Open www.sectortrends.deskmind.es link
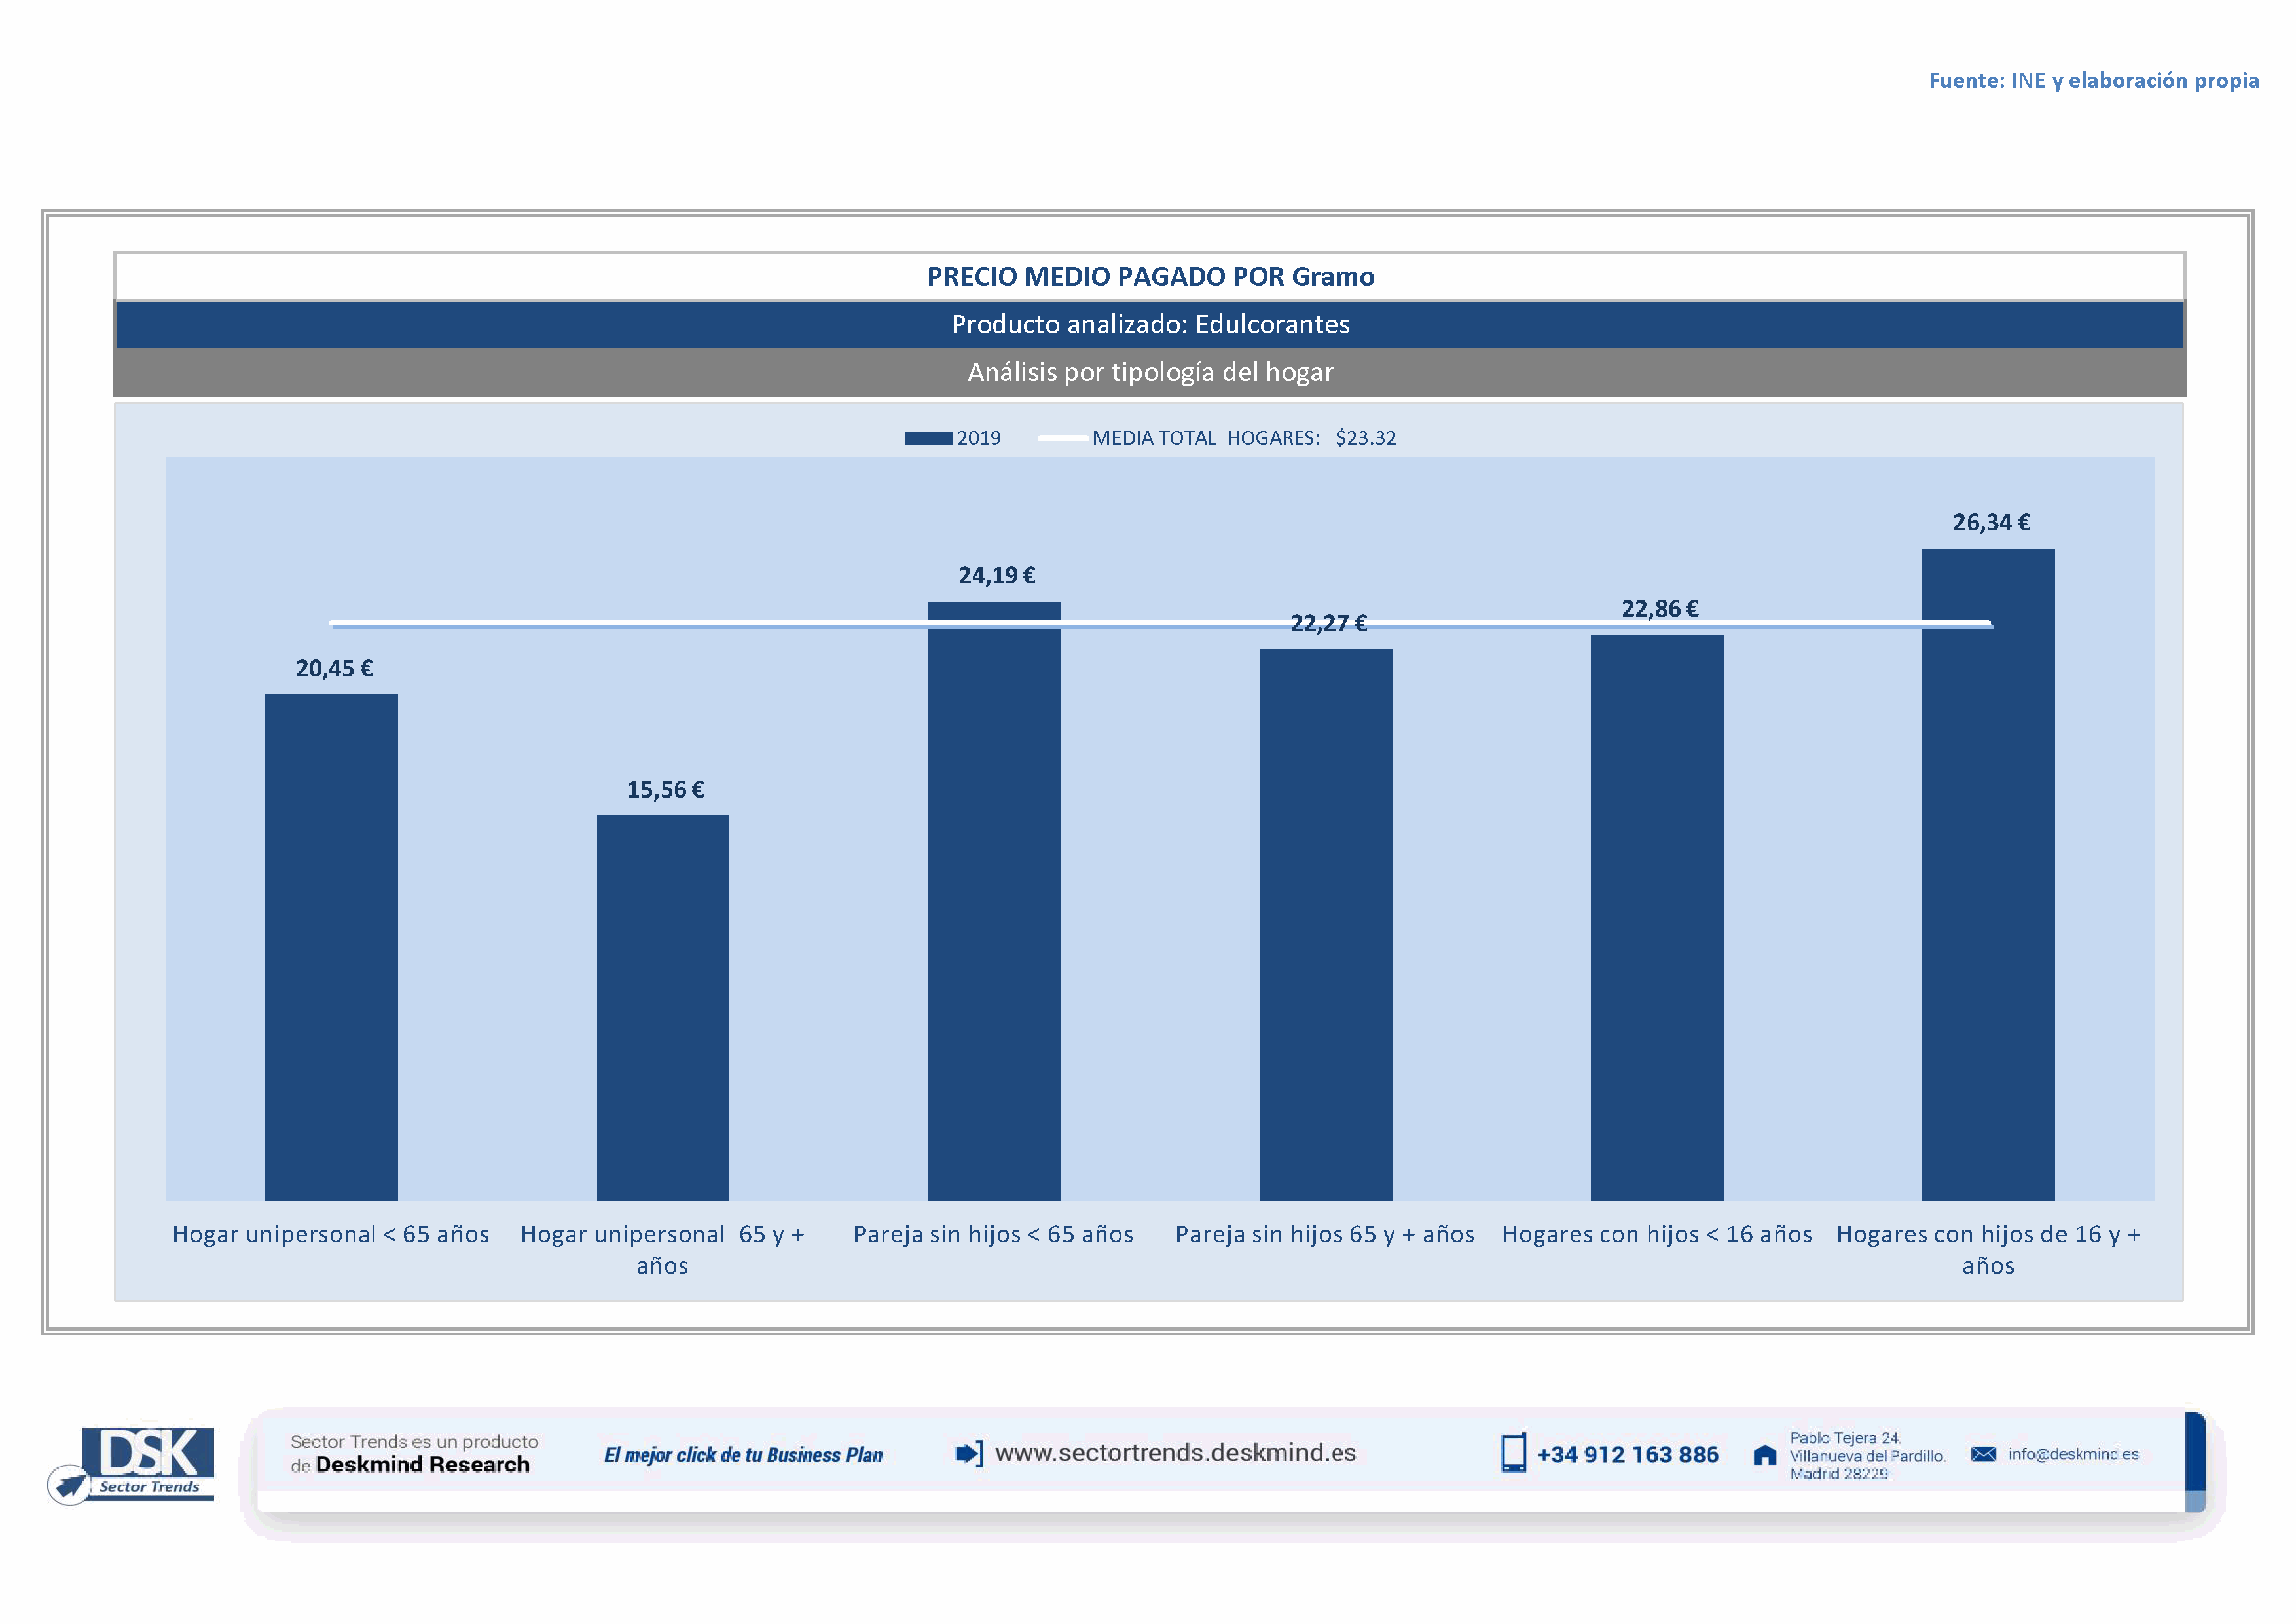 [x=1175, y=1452]
